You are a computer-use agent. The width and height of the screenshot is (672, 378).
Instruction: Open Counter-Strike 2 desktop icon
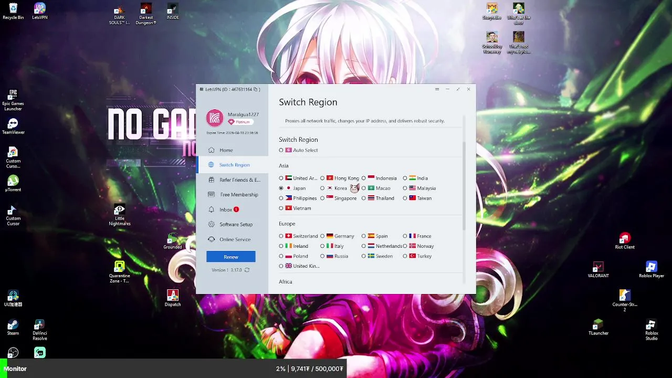click(x=625, y=301)
